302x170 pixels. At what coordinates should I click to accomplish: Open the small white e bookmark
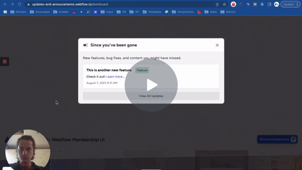tap(81, 12)
